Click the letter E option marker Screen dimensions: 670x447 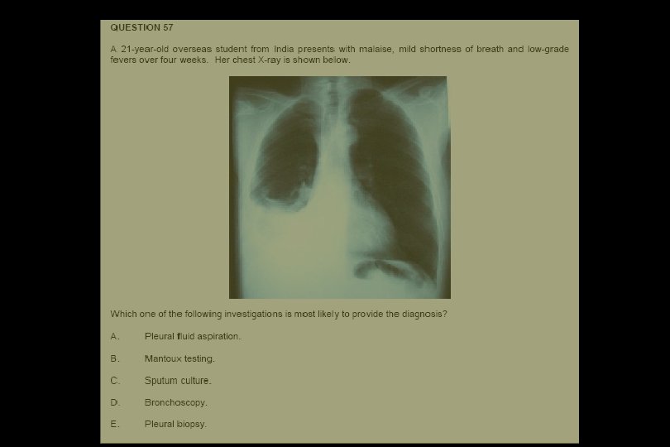[115, 425]
